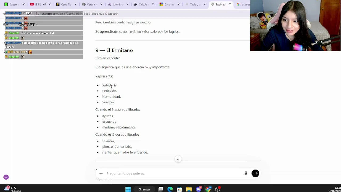
Task: Click the bullet 'maduras rápidamente.'
Action: [119, 127]
